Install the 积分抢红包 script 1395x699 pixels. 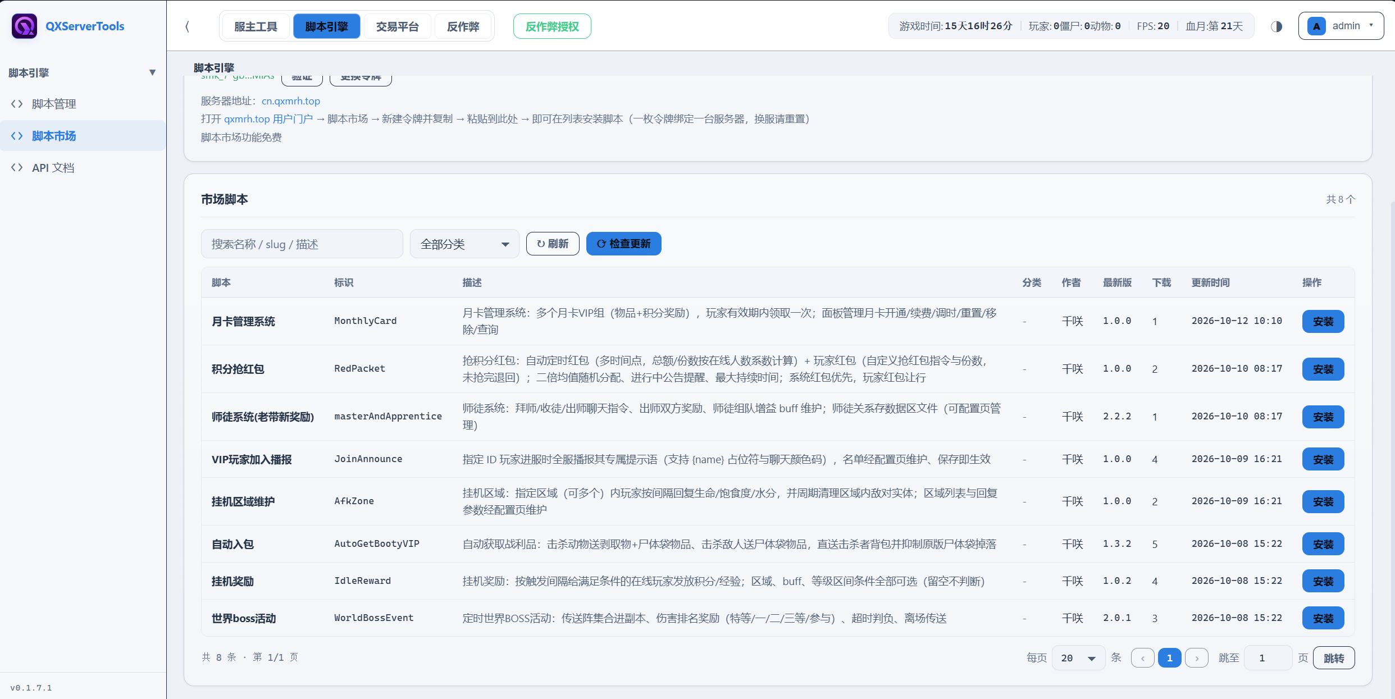1323,369
